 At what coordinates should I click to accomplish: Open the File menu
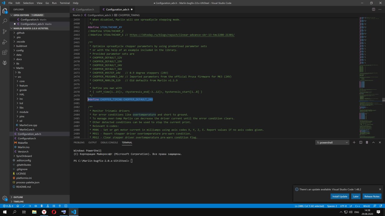pyautogui.click(x=11, y=3)
